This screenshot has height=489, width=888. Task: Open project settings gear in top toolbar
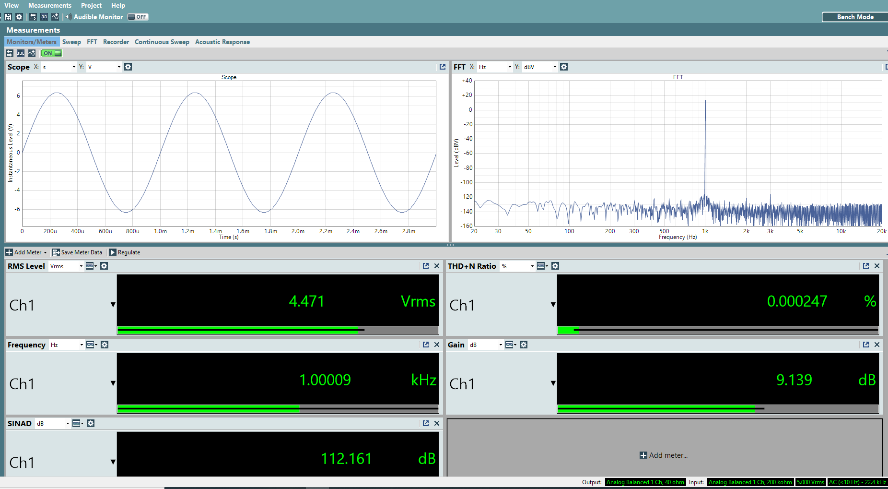[19, 17]
